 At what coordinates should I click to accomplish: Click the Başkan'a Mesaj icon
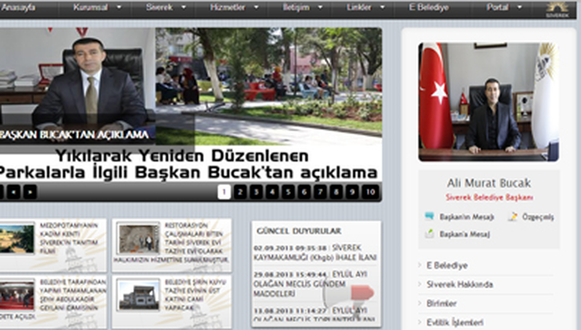click(429, 234)
